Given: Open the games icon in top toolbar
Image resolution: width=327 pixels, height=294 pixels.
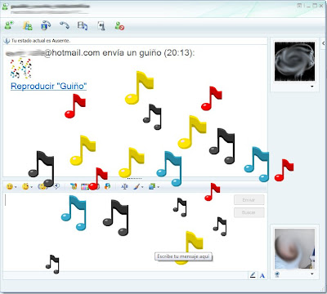Looking at the screenshot, I should [x=101, y=26].
